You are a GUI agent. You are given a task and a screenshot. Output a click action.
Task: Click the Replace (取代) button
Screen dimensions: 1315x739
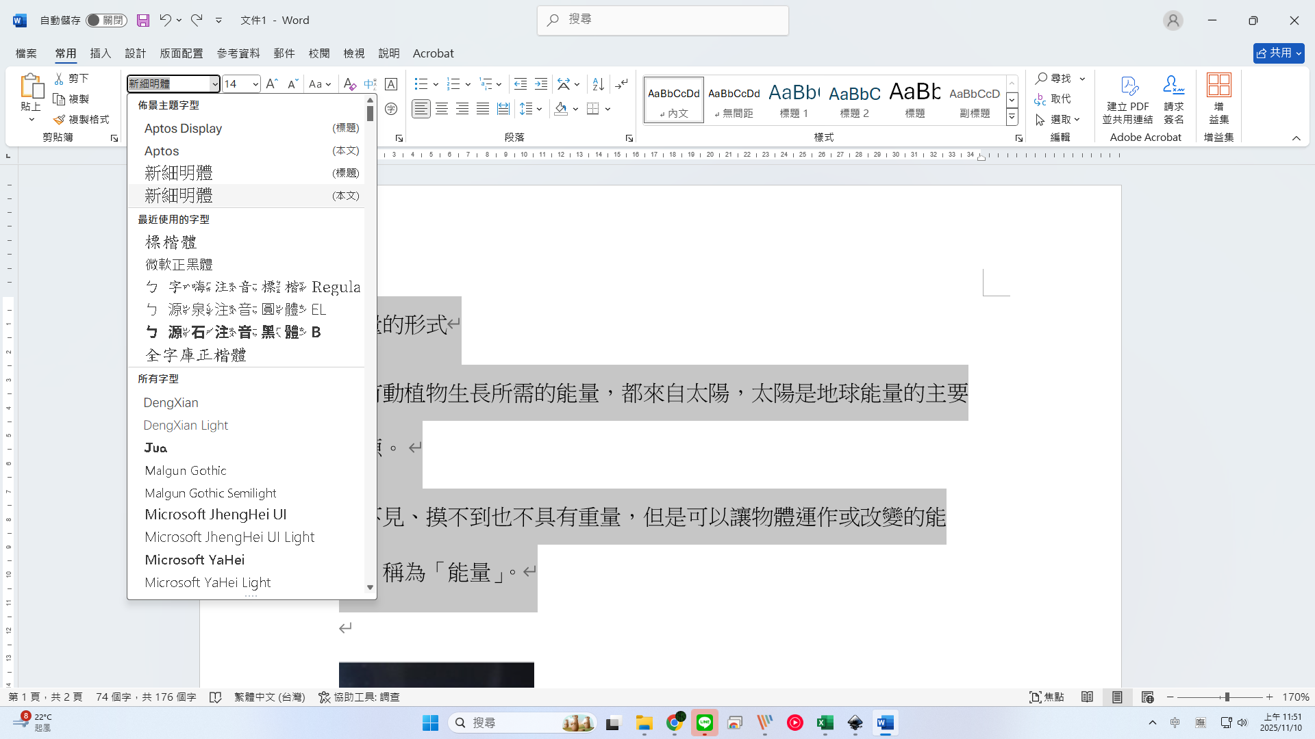(x=1053, y=99)
